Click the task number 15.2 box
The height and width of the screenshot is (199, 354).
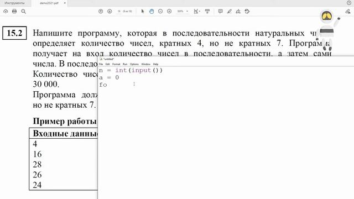coord(14,33)
